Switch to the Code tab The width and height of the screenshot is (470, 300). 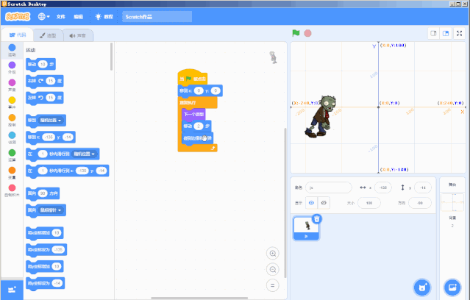tap(18, 35)
